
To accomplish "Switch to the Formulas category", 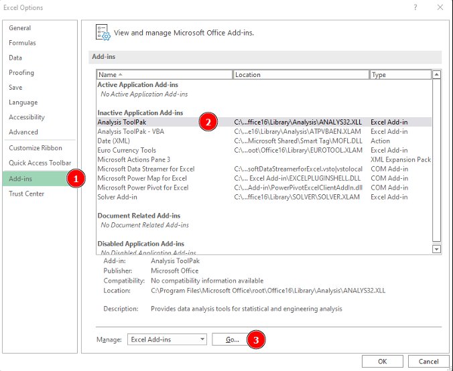I will [22, 43].
